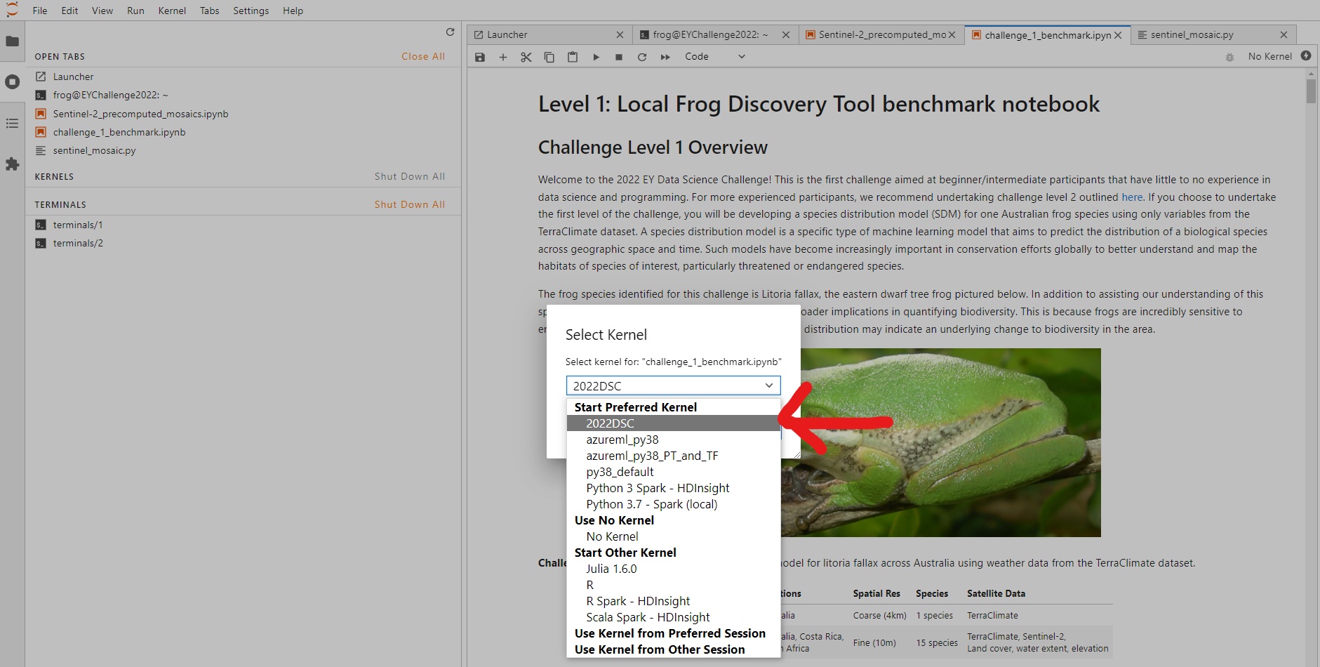Image resolution: width=1320 pixels, height=667 pixels.
Task: Click the kernel status circle icon
Action: [1306, 55]
